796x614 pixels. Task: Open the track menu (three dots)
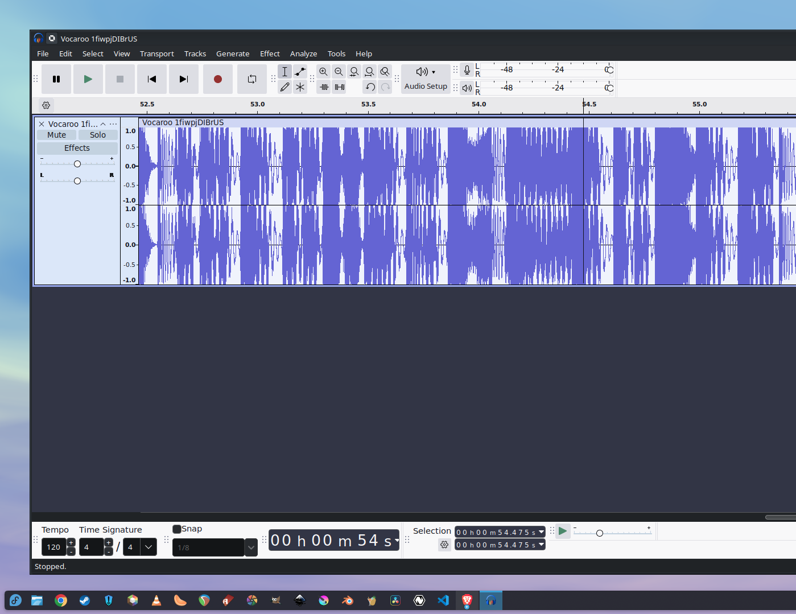click(x=113, y=124)
